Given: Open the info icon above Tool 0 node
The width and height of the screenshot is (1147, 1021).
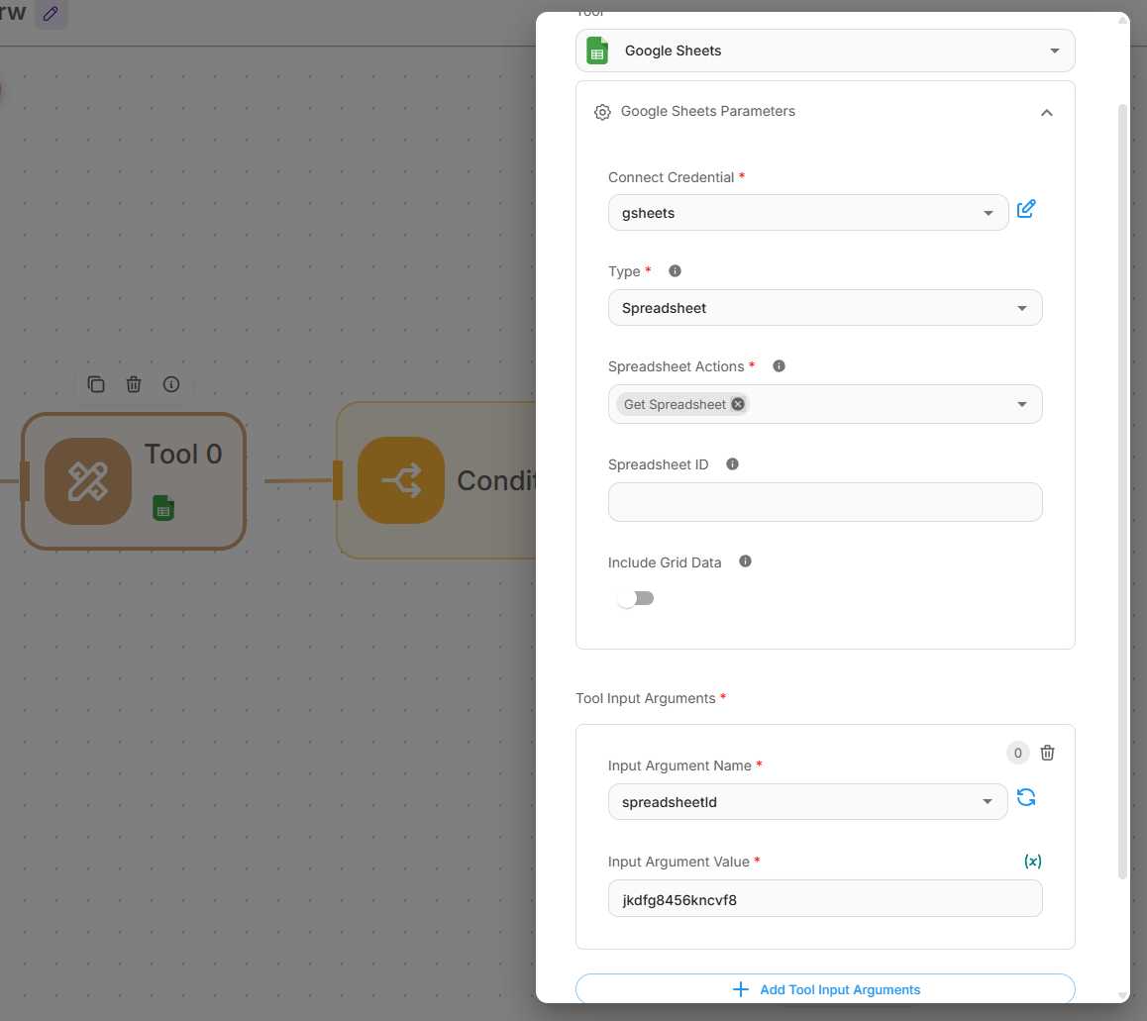Looking at the screenshot, I should (171, 384).
